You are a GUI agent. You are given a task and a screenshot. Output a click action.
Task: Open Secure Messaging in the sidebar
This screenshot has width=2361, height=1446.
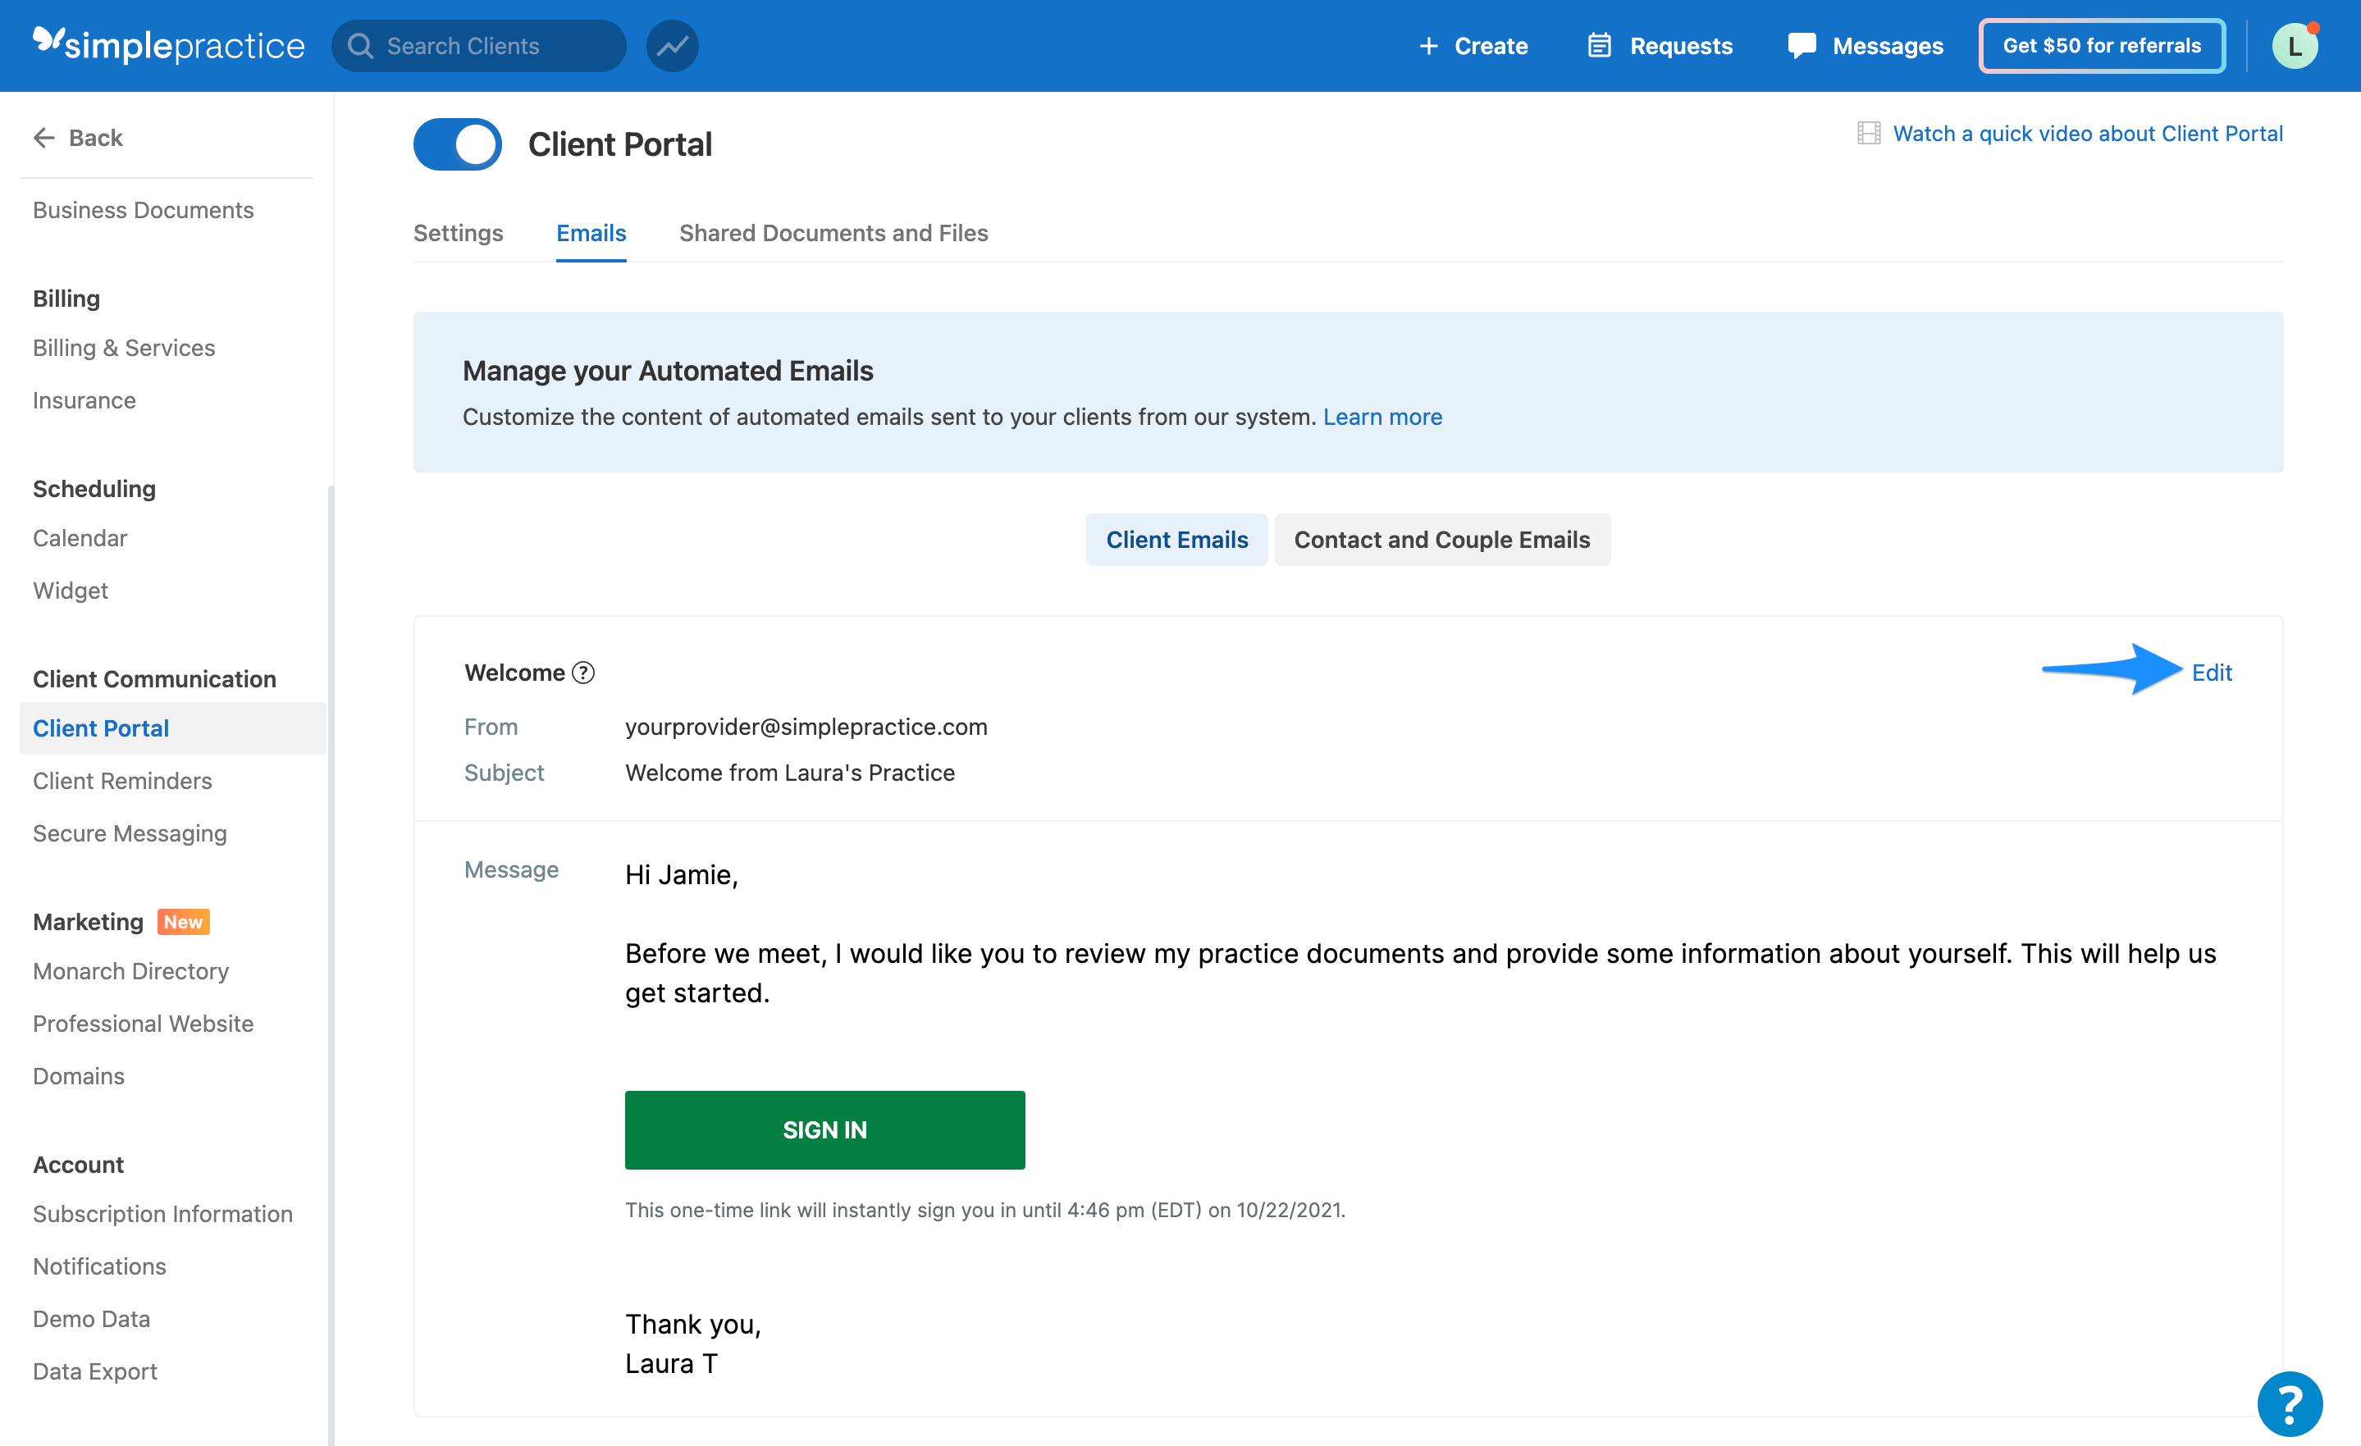130,832
